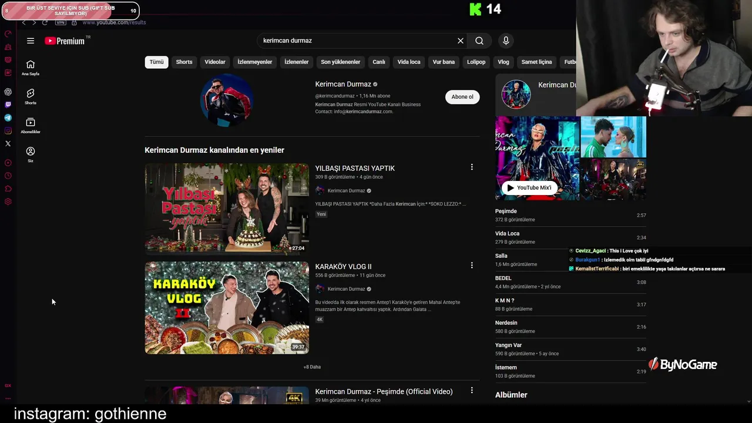Select the Samet liçina filter chip
752x423 pixels.
click(x=536, y=62)
